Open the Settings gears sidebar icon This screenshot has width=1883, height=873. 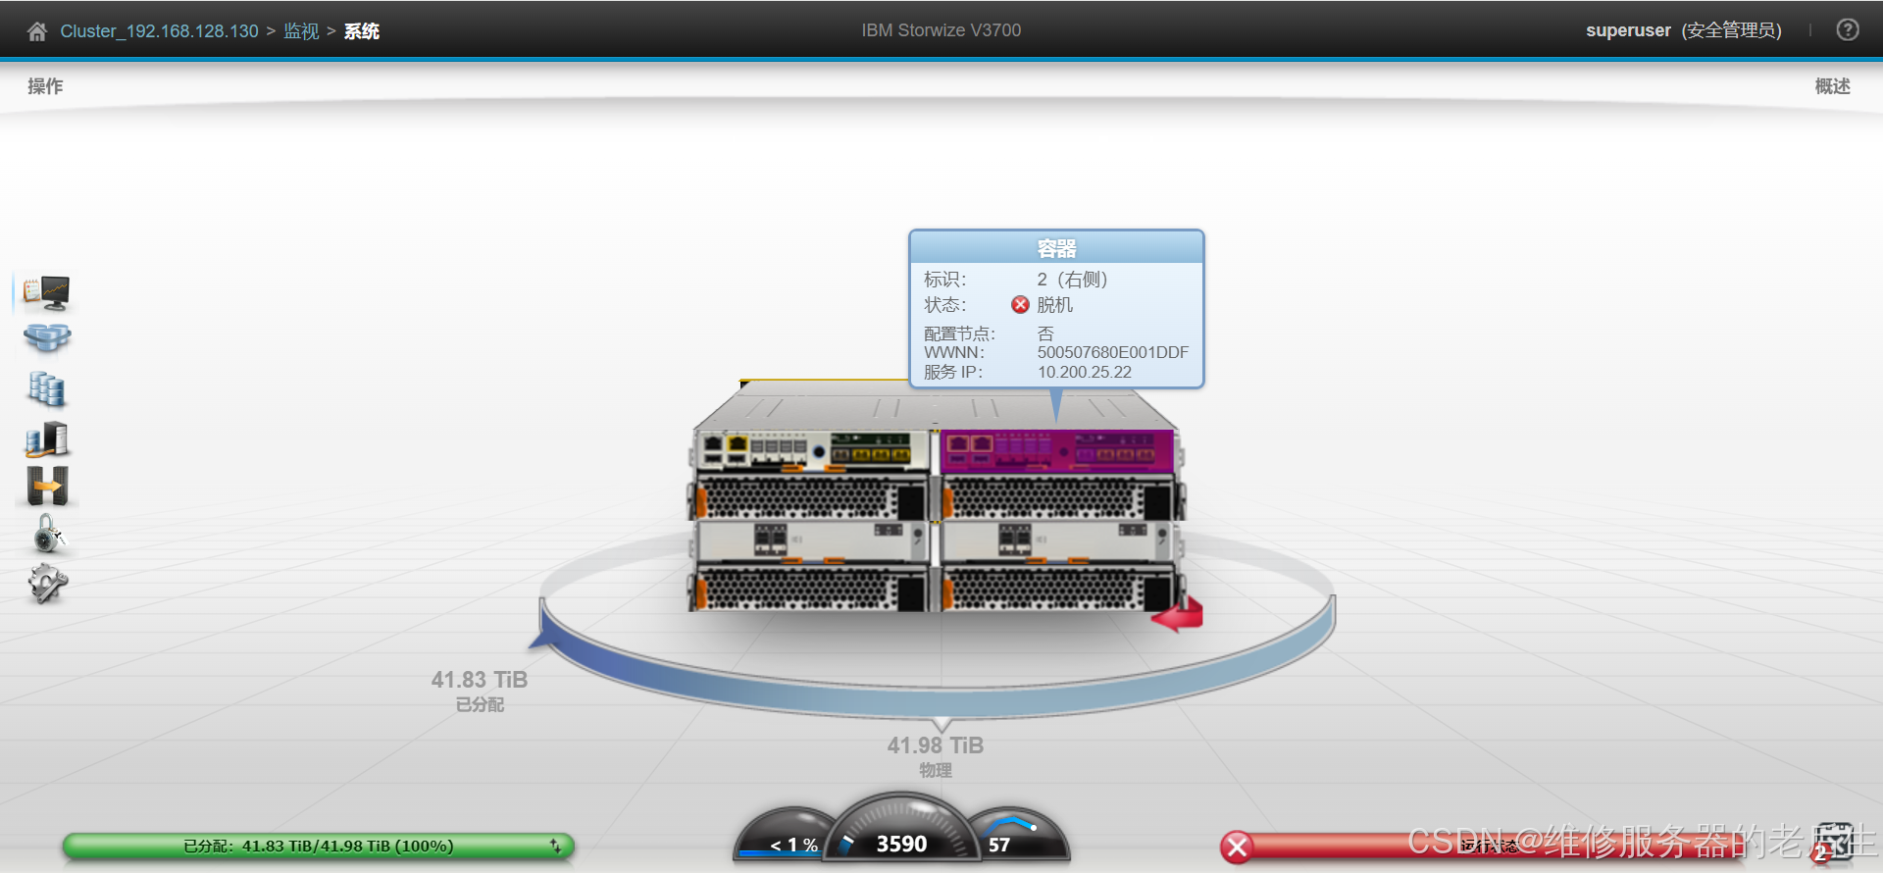click(x=47, y=584)
